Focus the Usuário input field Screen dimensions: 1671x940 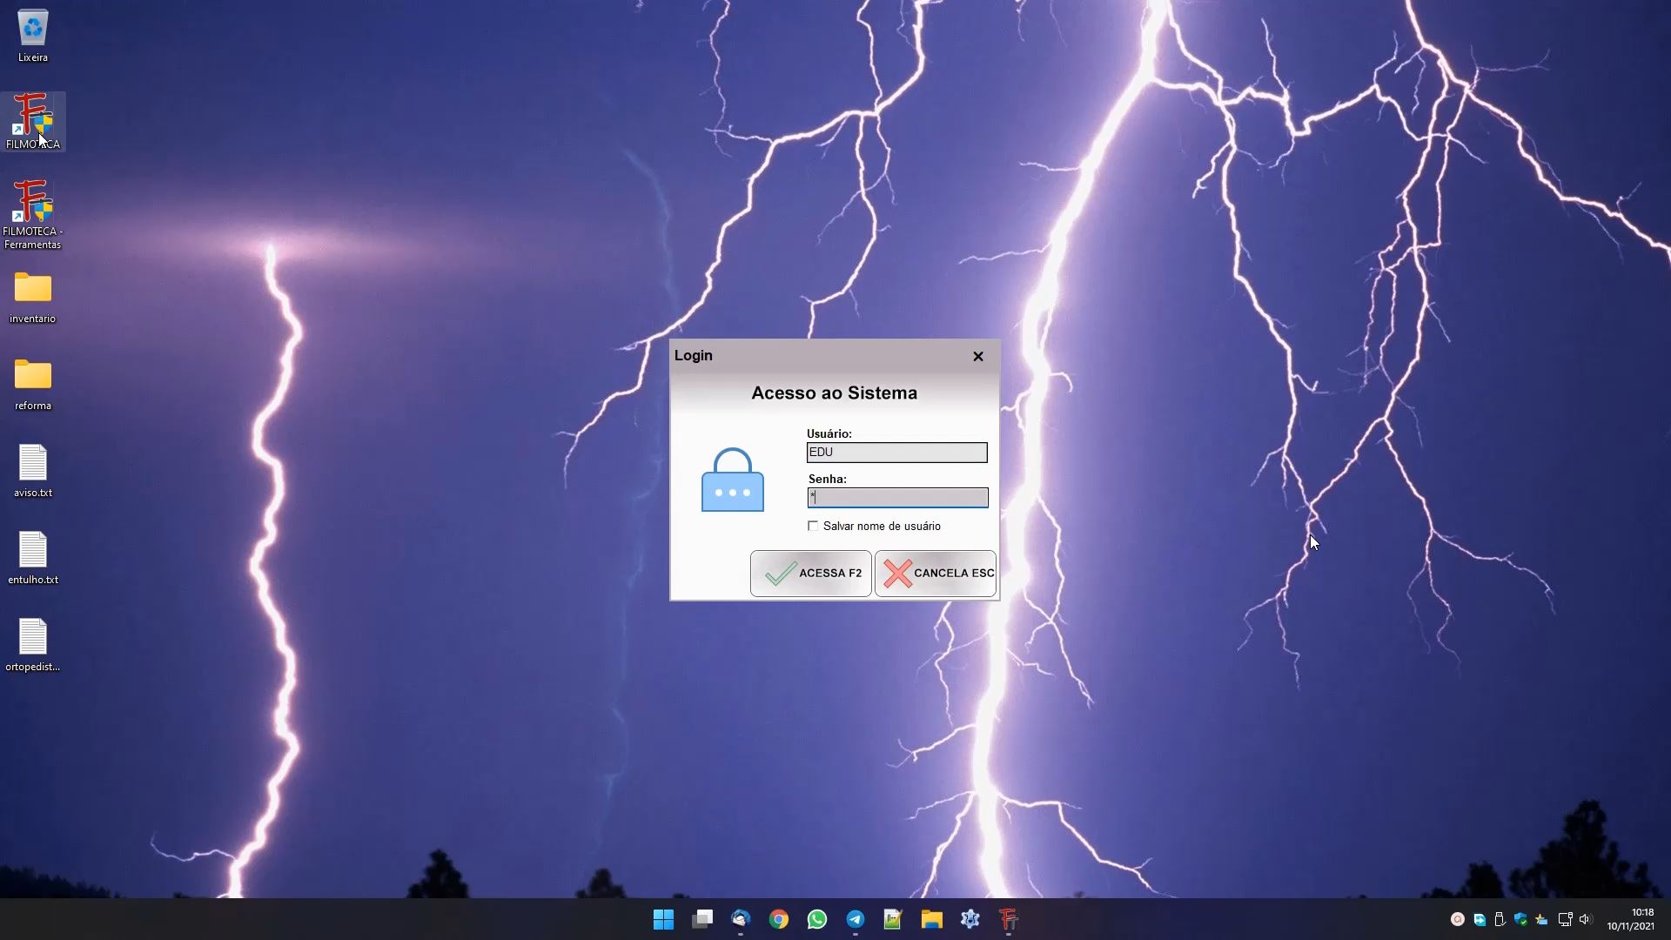click(896, 453)
